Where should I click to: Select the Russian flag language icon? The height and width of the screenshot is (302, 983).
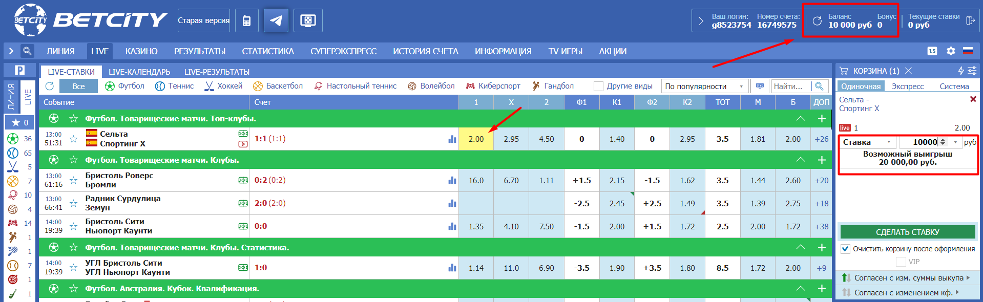[x=968, y=51]
